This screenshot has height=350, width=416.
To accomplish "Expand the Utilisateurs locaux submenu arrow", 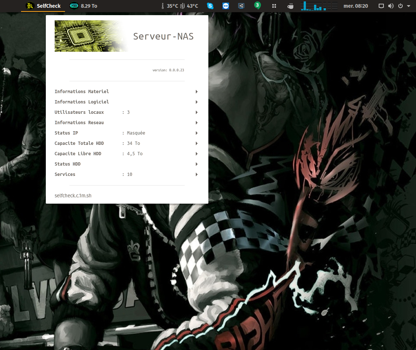I will 197,112.
